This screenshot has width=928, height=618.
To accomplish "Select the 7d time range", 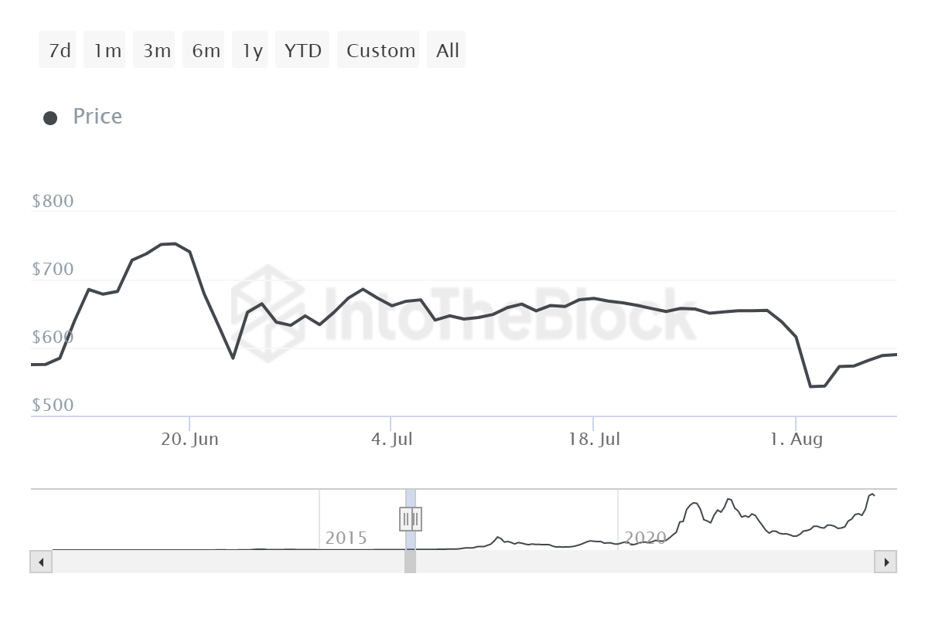I will click(x=60, y=51).
